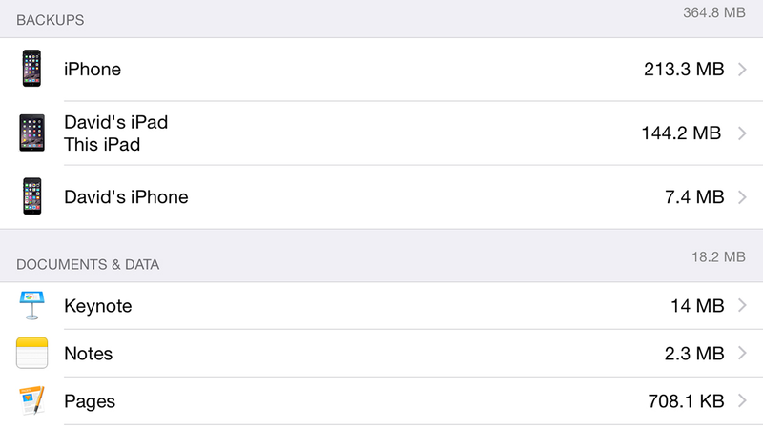Image resolution: width=763 pixels, height=429 pixels.
Task: Tap the Keynote app icon
Action: [x=31, y=305]
